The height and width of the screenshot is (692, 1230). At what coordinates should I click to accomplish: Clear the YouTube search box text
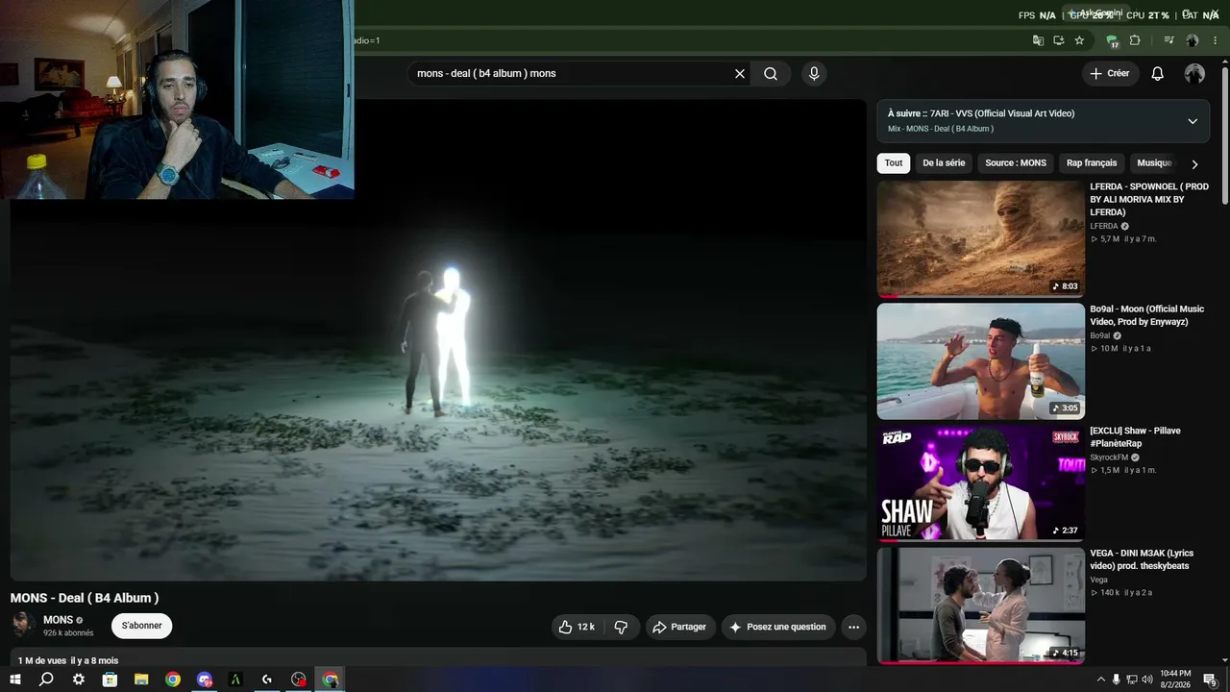740,74
